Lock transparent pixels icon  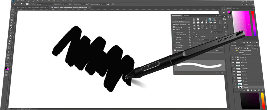pyautogui.click(x=236, y=48)
